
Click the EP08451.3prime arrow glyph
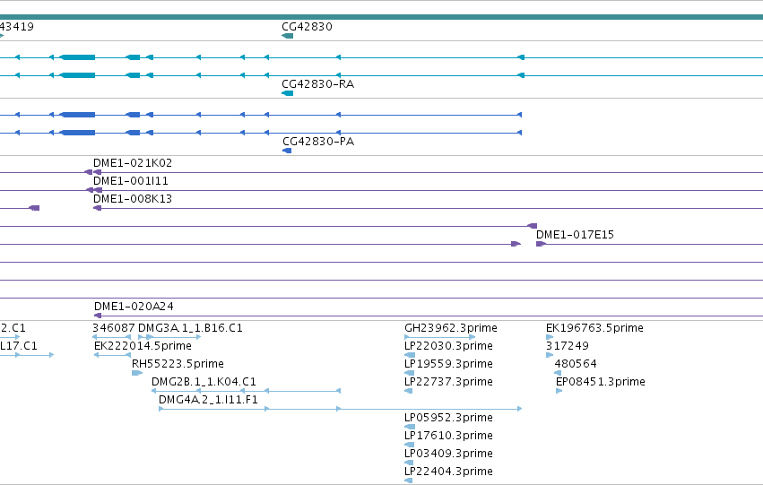point(559,391)
